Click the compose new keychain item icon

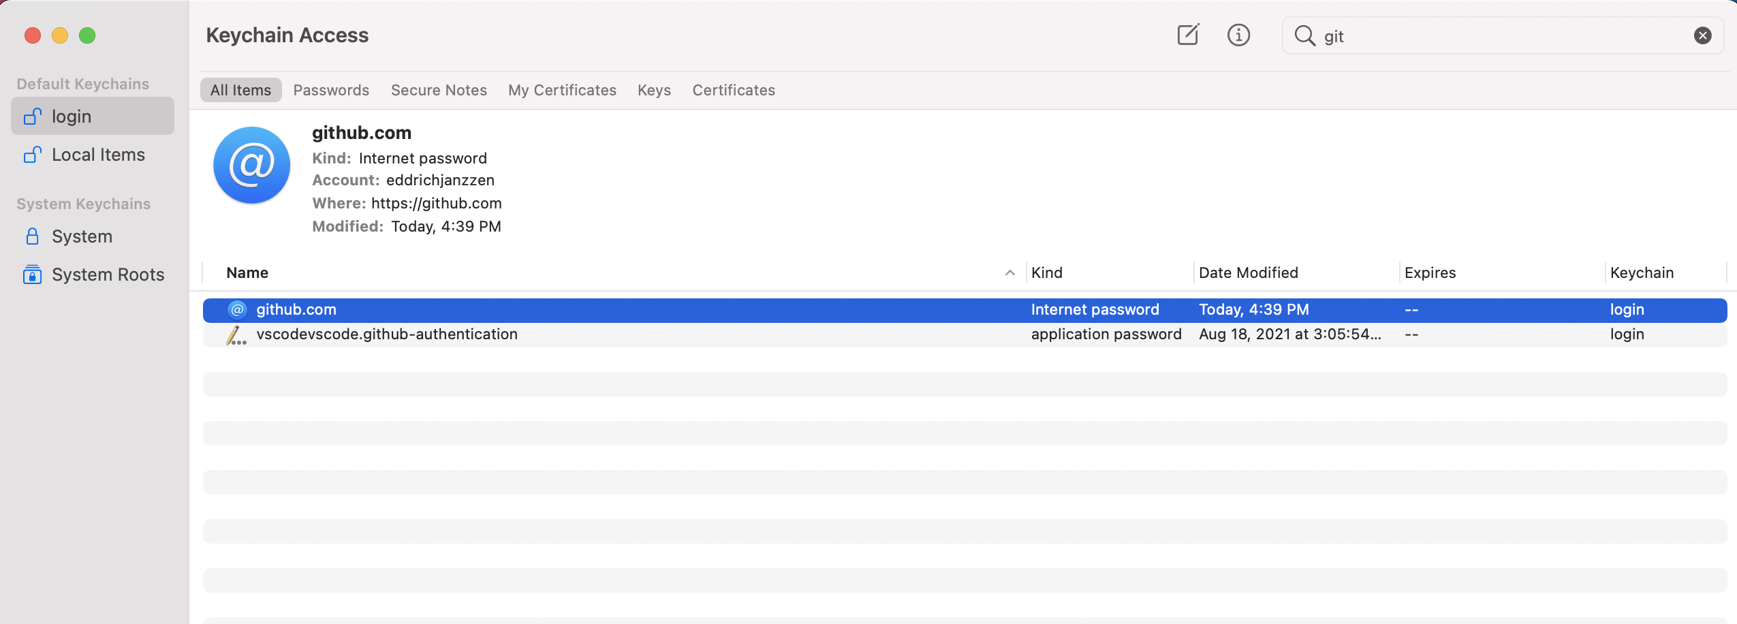[x=1188, y=35]
